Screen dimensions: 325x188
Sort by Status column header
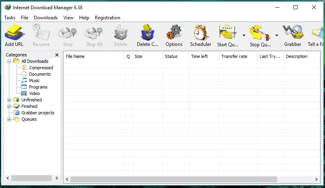click(176, 56)
